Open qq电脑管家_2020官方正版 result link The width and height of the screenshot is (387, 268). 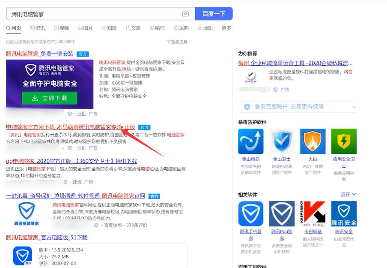pos(71,161)
